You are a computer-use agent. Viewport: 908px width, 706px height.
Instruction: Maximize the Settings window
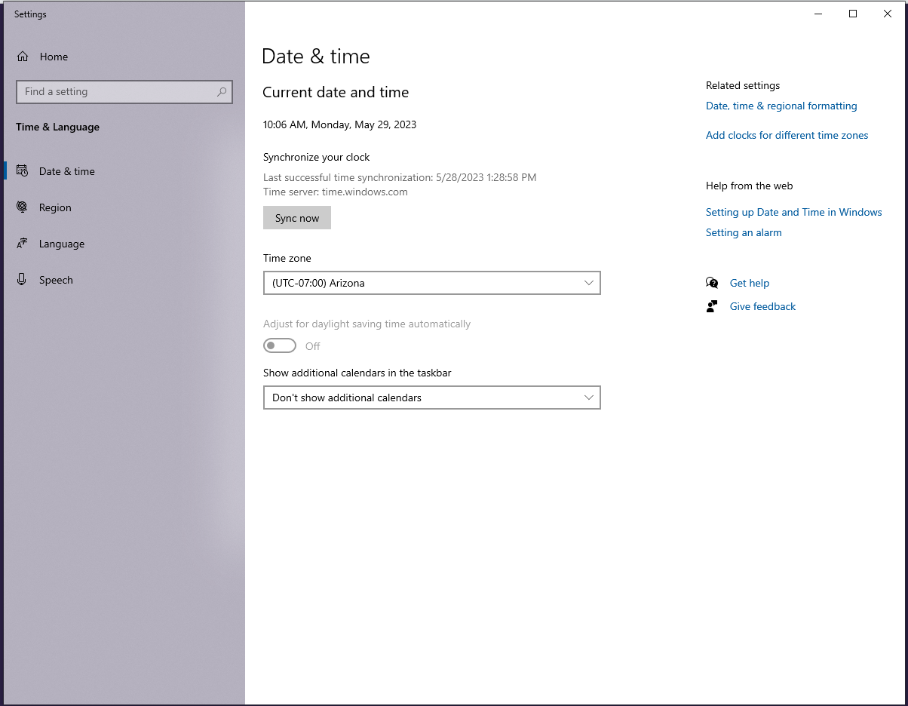click(x=853, y=14)
